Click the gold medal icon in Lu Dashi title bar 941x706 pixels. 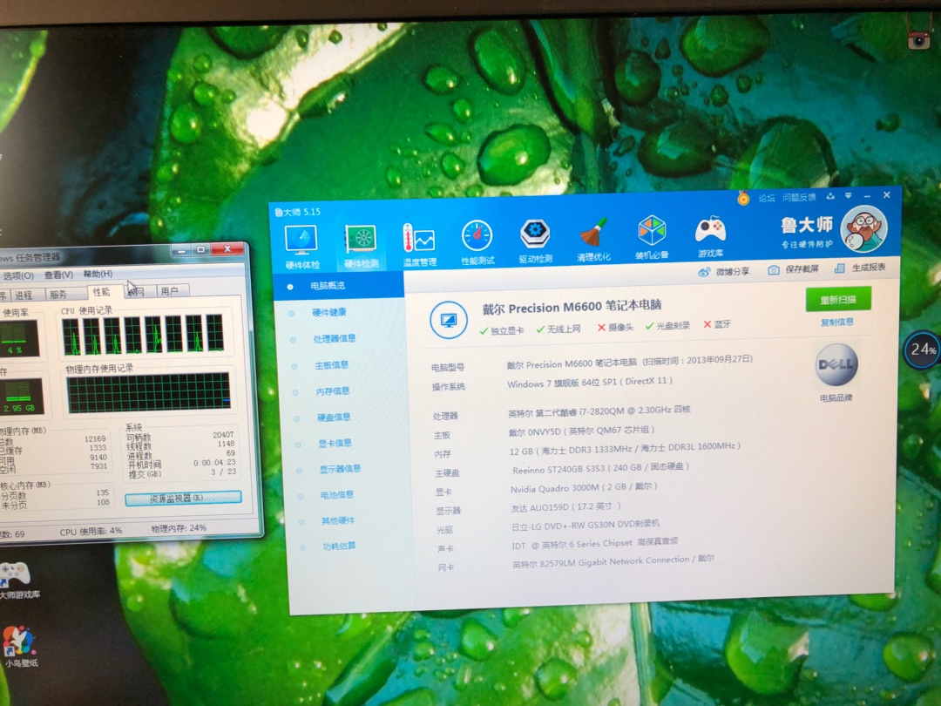[743, 198]
